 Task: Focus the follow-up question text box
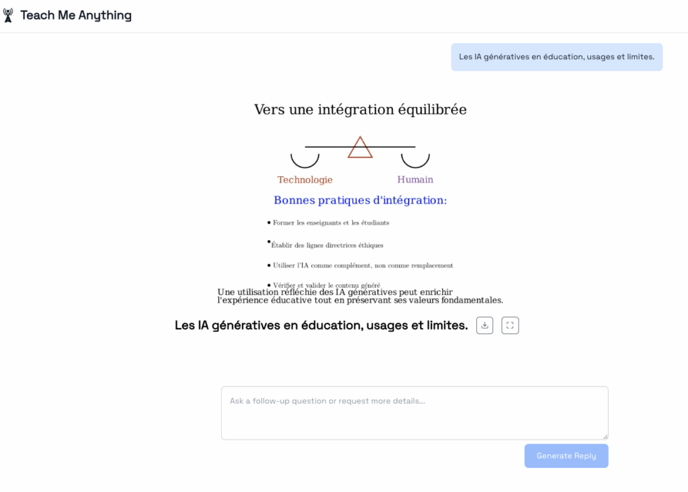point(415,413)
